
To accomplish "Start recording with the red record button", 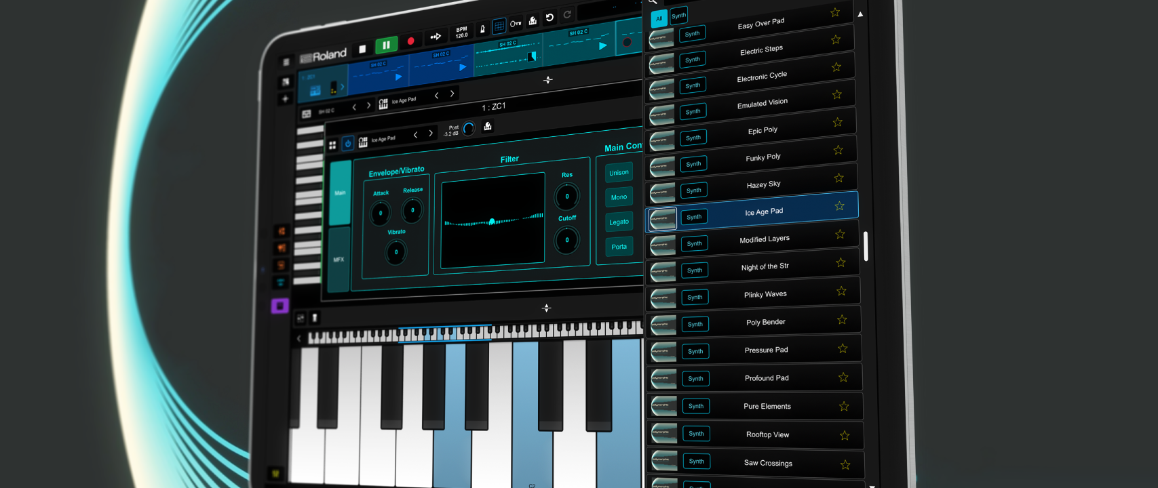I will pos(410,41).
